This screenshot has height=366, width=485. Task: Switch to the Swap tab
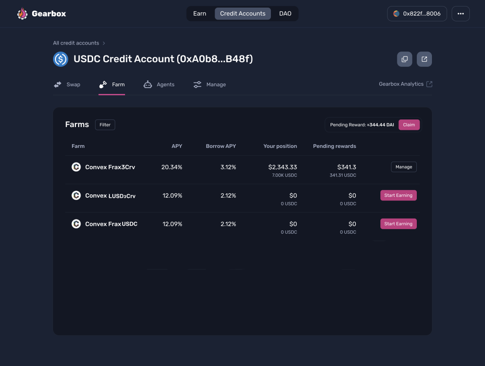[67, 84]
